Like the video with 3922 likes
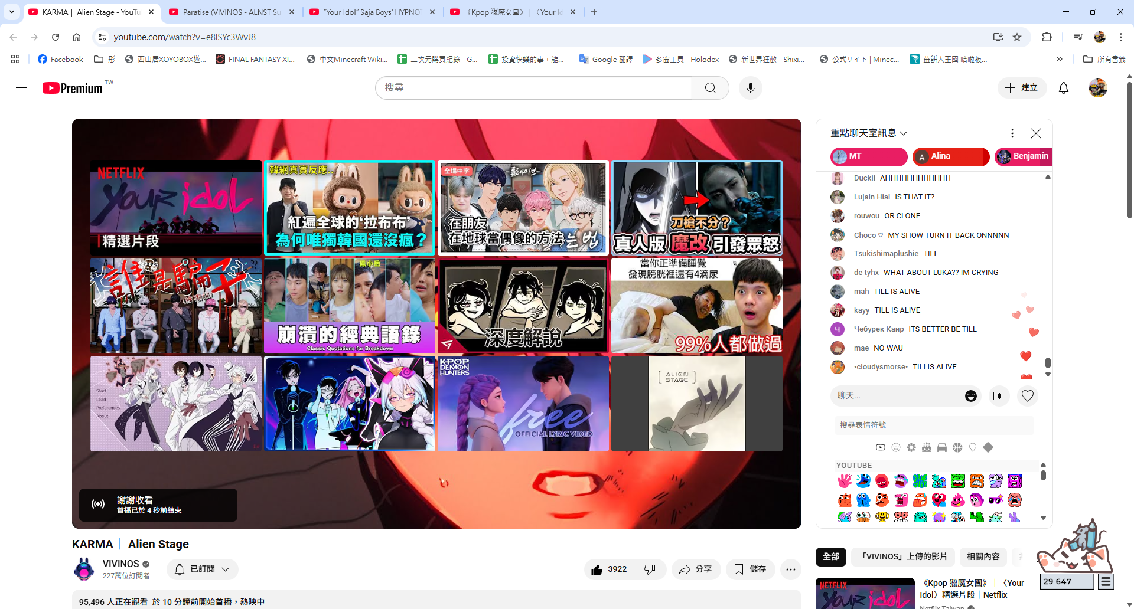The width and height of the screenshot is (1134, 609). coord(609,569)
